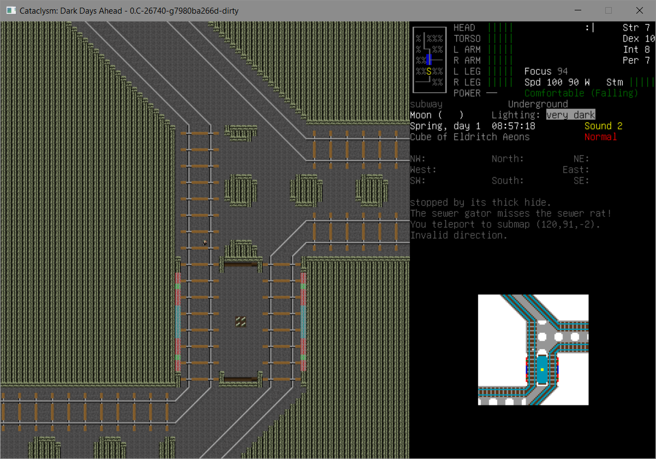
Task: Click the HEAD health bar
Action: click(x=499, y=27)
